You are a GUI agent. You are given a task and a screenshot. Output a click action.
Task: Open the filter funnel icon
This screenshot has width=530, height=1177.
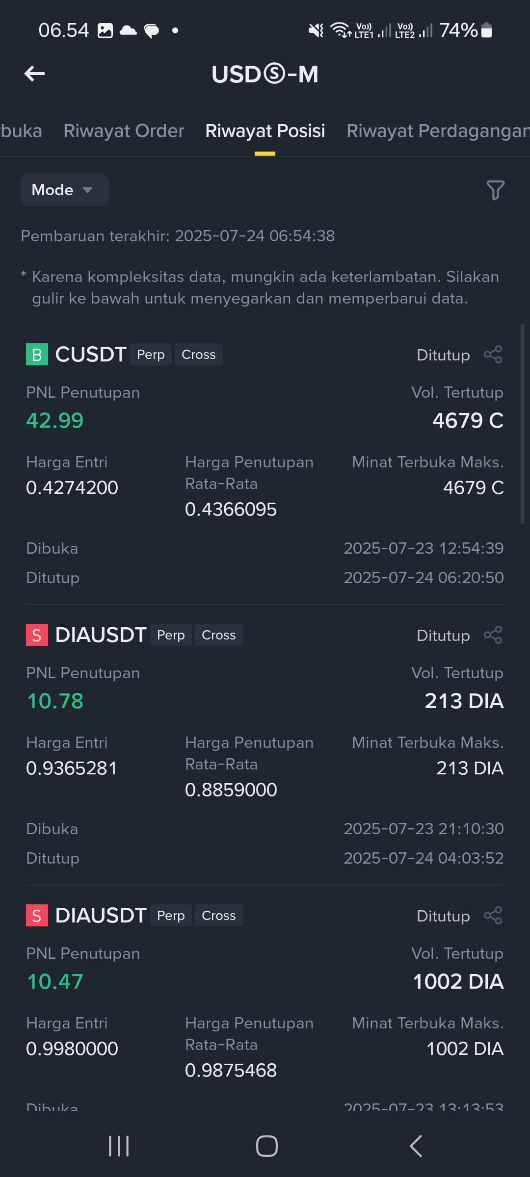495,190
